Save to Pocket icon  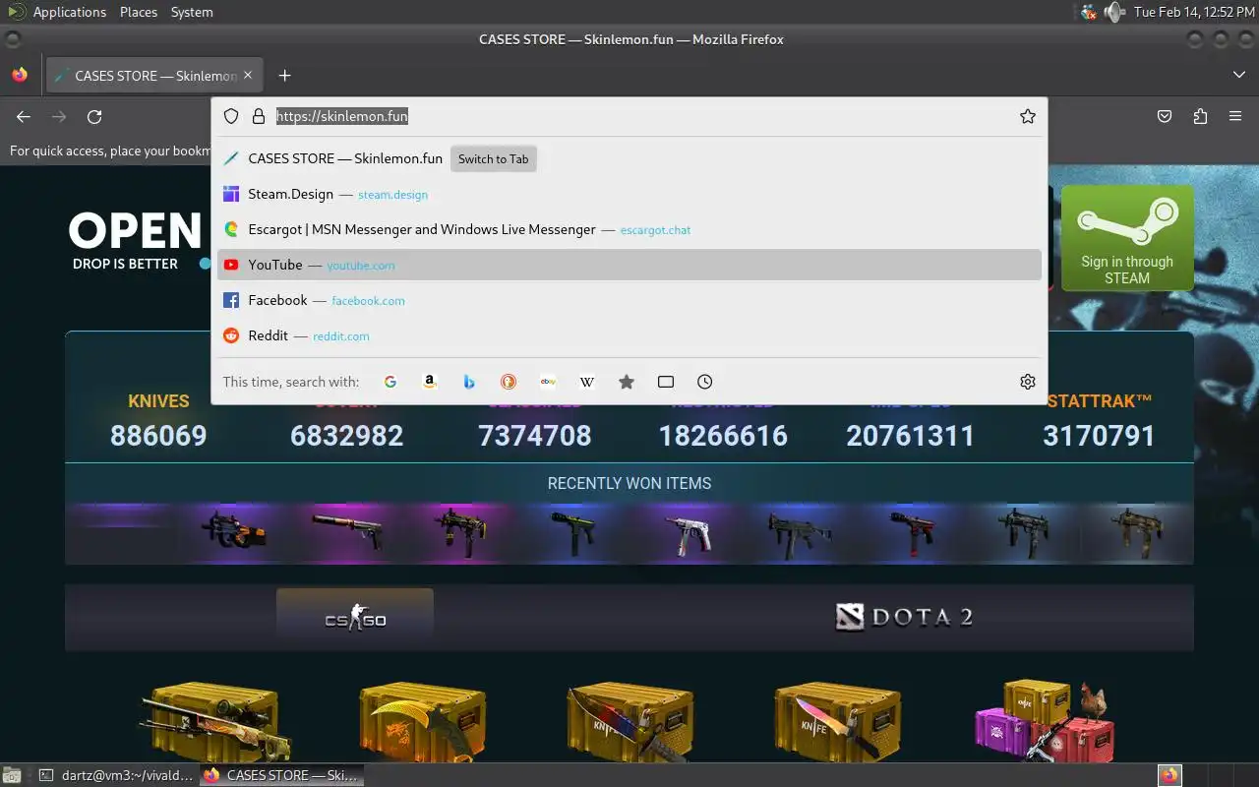coord(1165,116)
